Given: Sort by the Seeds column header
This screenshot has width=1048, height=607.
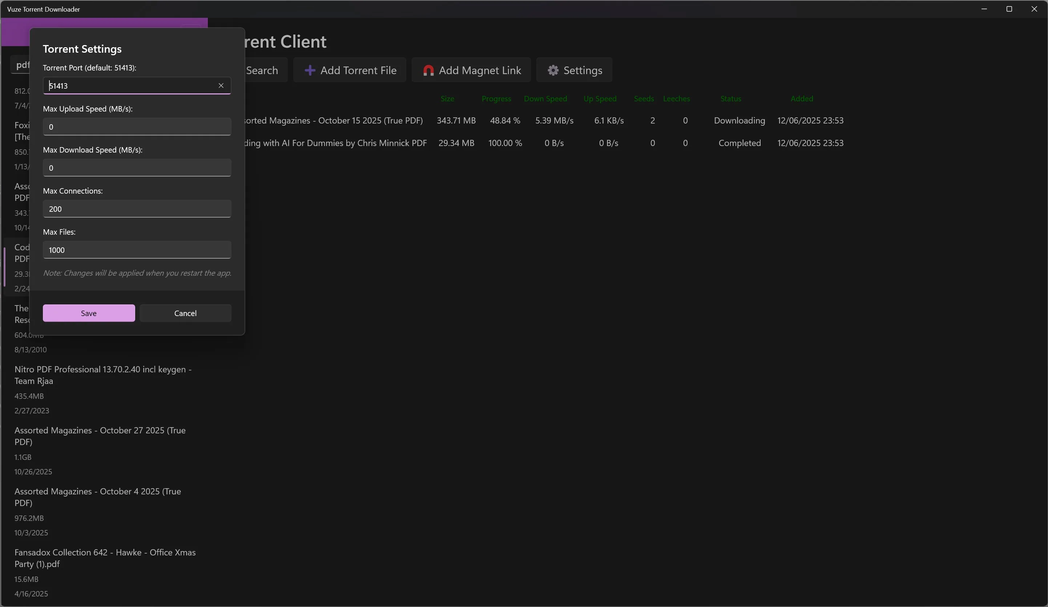Looking at the screenshot, I should 644,98.
